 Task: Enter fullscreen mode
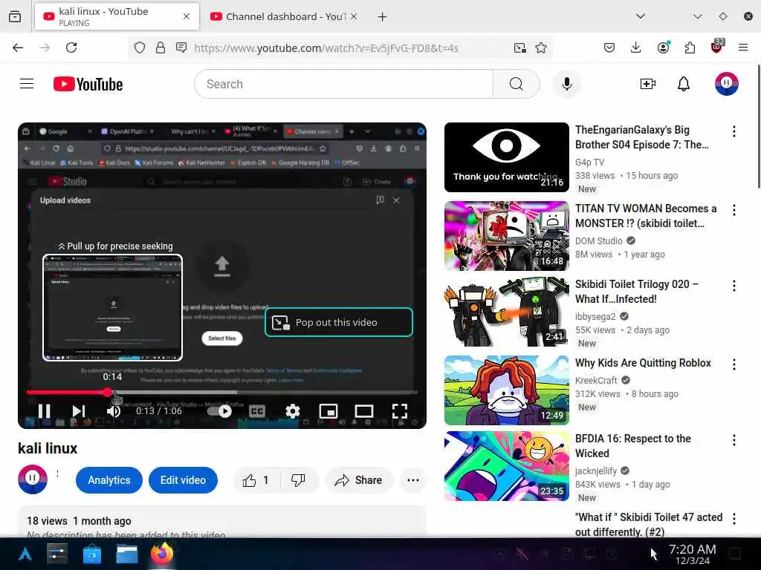click(399, 411)
